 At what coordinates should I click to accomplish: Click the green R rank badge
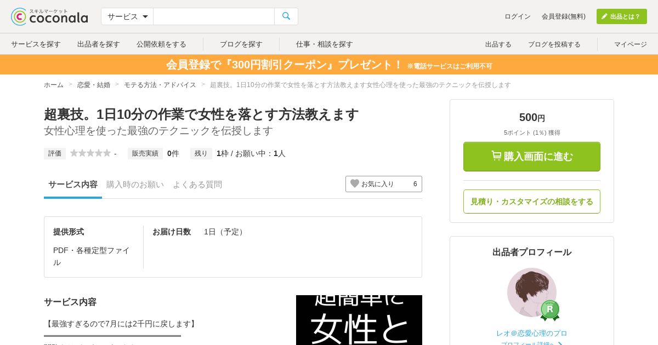549,310
